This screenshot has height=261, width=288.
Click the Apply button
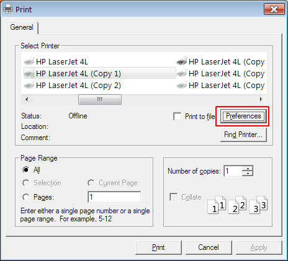[x=259, y=247]
